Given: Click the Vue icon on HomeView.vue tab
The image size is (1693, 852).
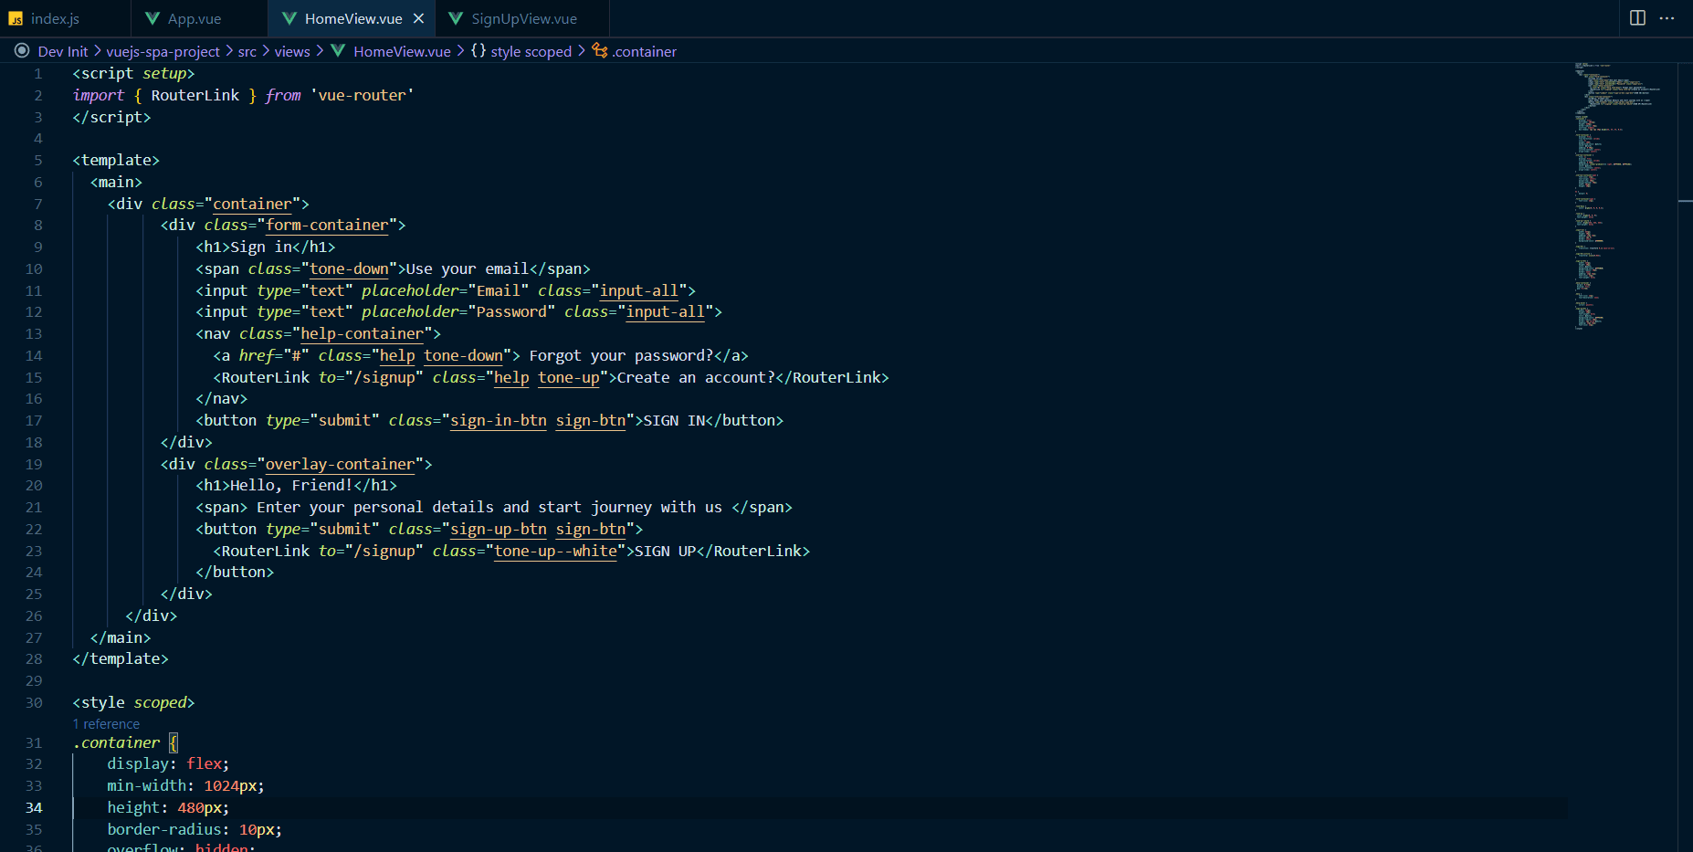Looking at the screenshot, I should 289,17.
